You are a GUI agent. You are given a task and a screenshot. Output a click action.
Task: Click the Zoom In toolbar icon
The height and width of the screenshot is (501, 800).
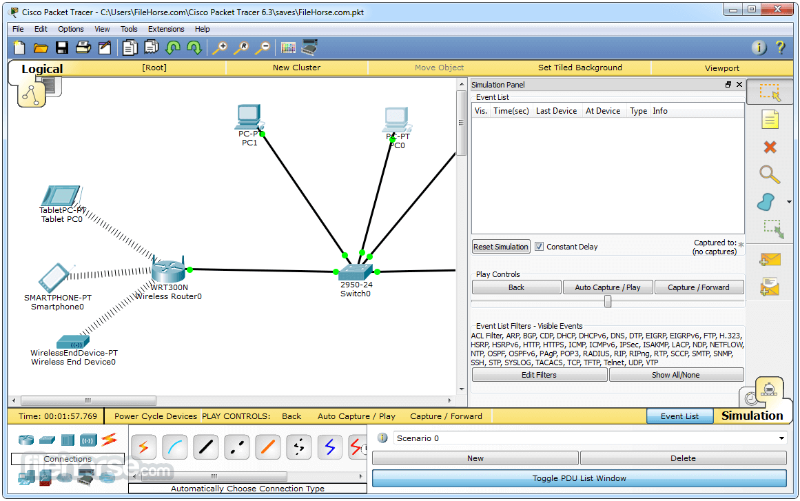[219, 48]
